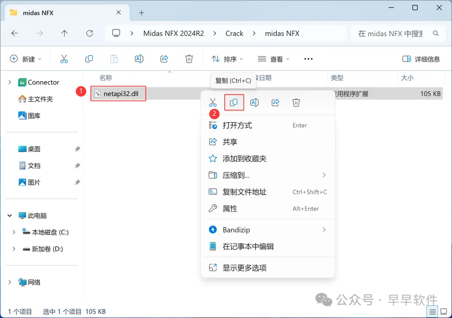Open 图库 in the sidebar
Viewport: 452px width, 318px height.
pos(29,116)
